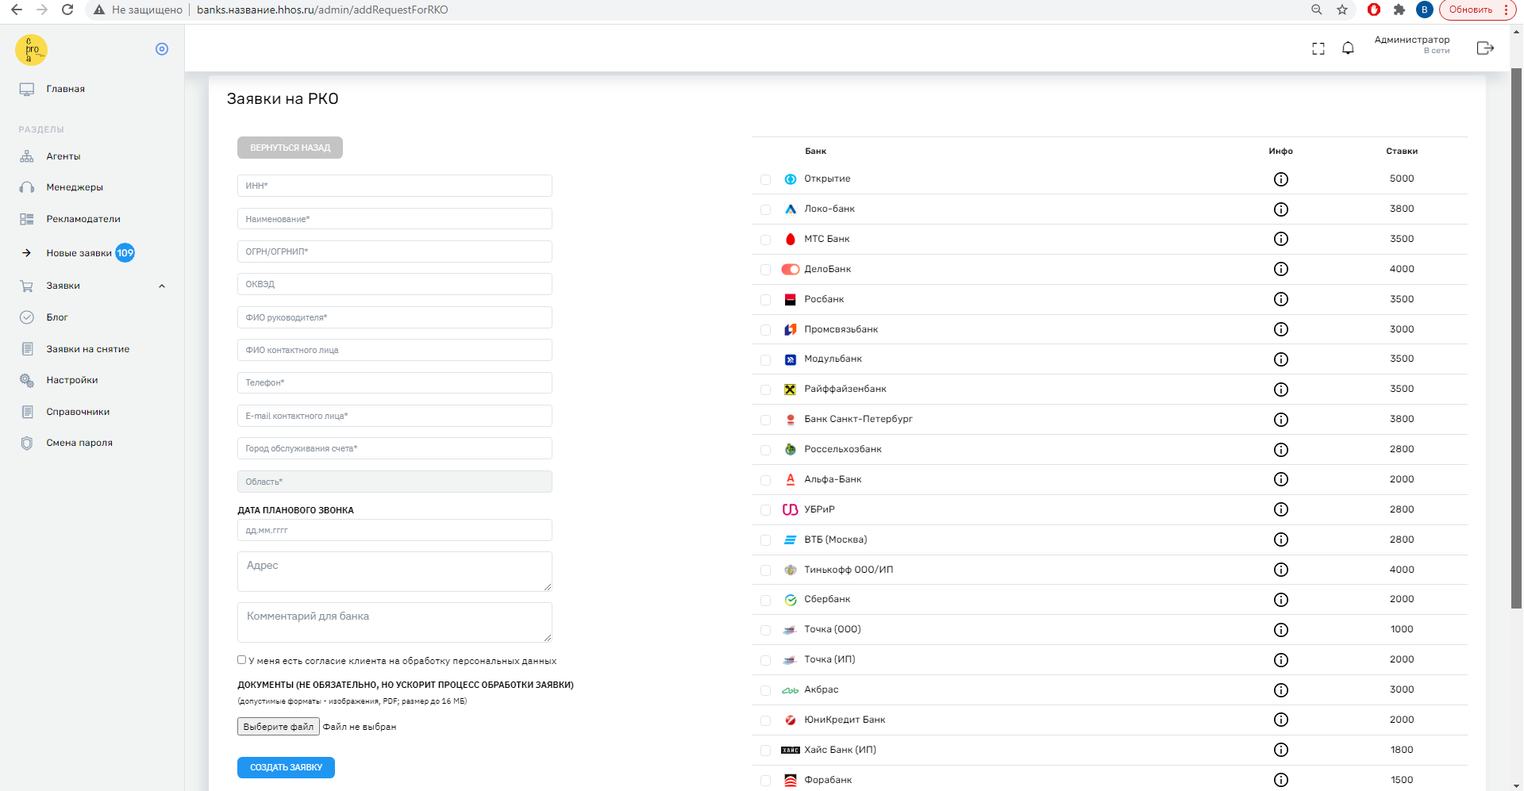Click info icon for Промсвязьбанк
1524x791 pixels.
(1280, 329)
